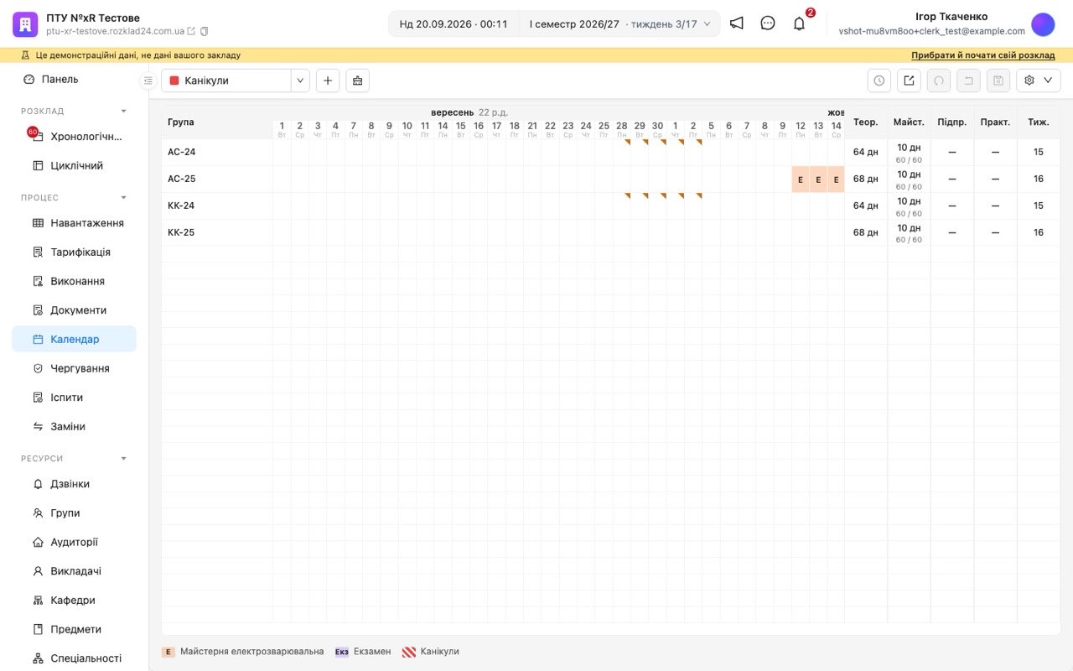1073x671 pixels.
Task: Open the Викладачі section
Action: (x=74, y=571)
